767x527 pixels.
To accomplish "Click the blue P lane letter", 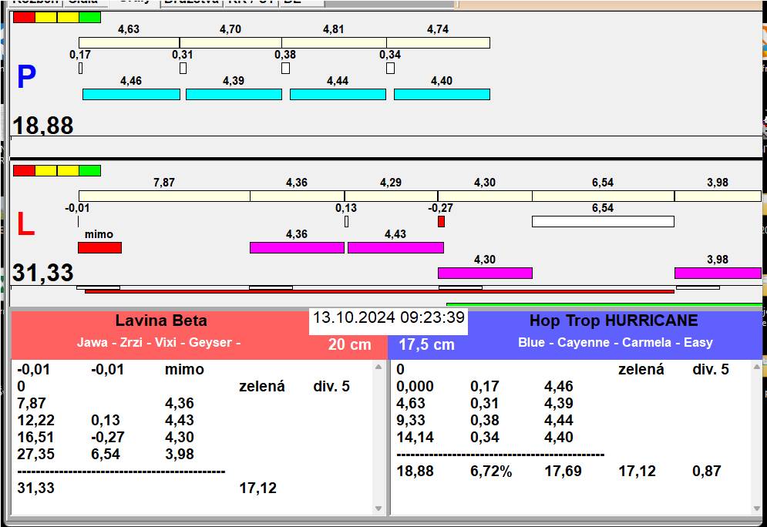I will [x=26, y=77].
